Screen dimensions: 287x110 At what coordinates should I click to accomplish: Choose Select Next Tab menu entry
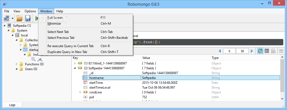point(86,32)
